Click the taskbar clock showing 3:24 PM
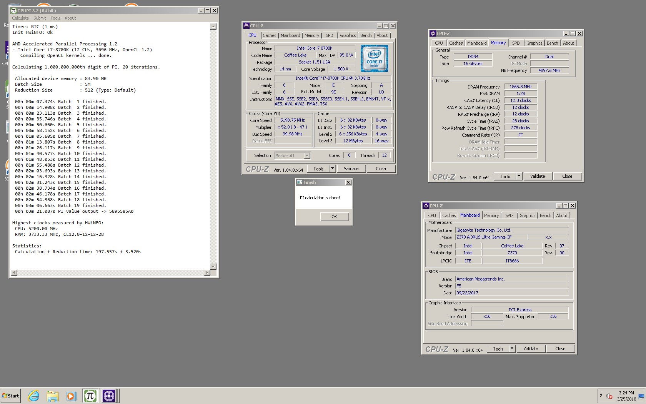This screenshot has width=646, height=404. tap(626, 396)
